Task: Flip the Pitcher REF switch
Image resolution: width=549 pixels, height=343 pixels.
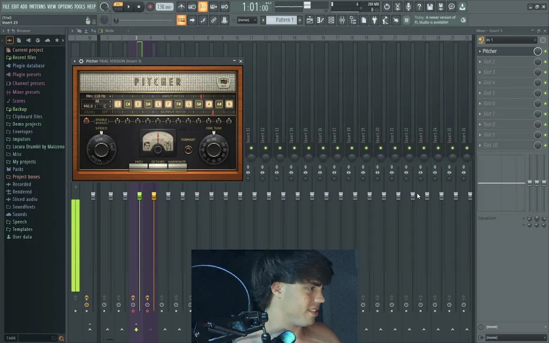Action: 224,82
